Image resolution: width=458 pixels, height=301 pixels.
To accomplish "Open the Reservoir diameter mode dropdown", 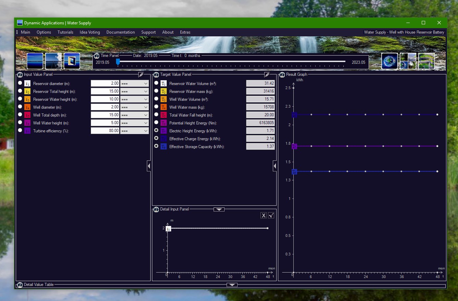I will 135,83.
